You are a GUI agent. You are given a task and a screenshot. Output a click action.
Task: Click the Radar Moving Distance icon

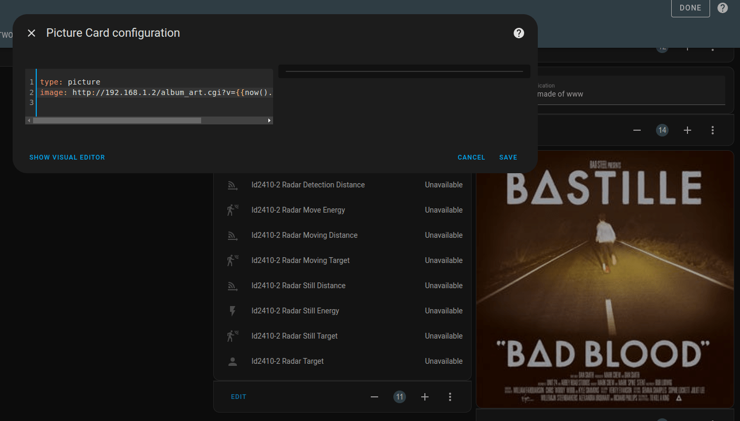[x=233, y=235]
